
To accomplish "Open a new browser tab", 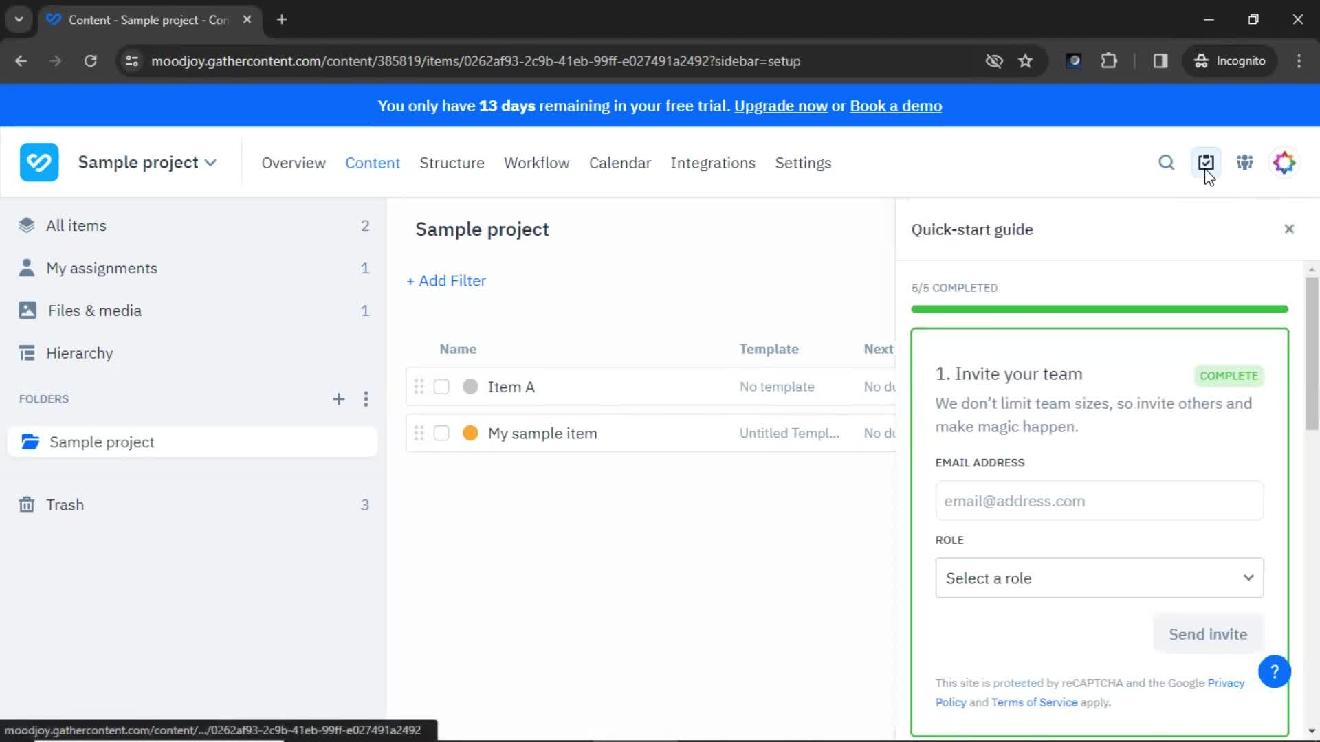I will click(282, 20).
